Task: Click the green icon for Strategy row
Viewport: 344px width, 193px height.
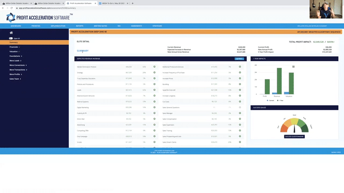Action: pyautogui.click(x=154, y=72)
